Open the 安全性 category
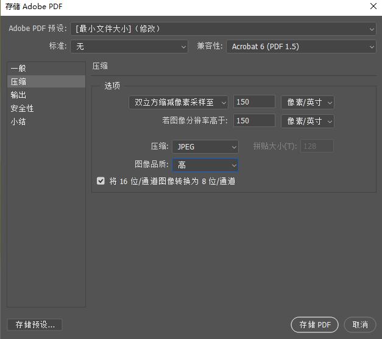The image size is (382, 339). click(x=22, y=108)
